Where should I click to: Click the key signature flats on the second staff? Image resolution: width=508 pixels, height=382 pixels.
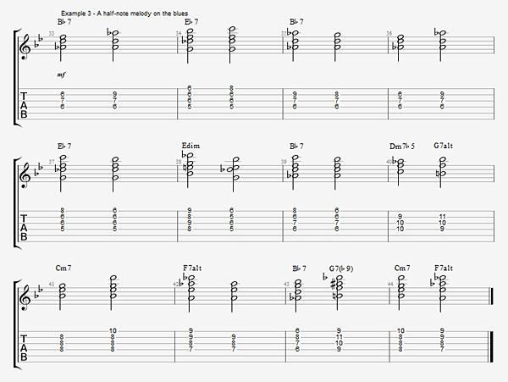coord(39,169)
